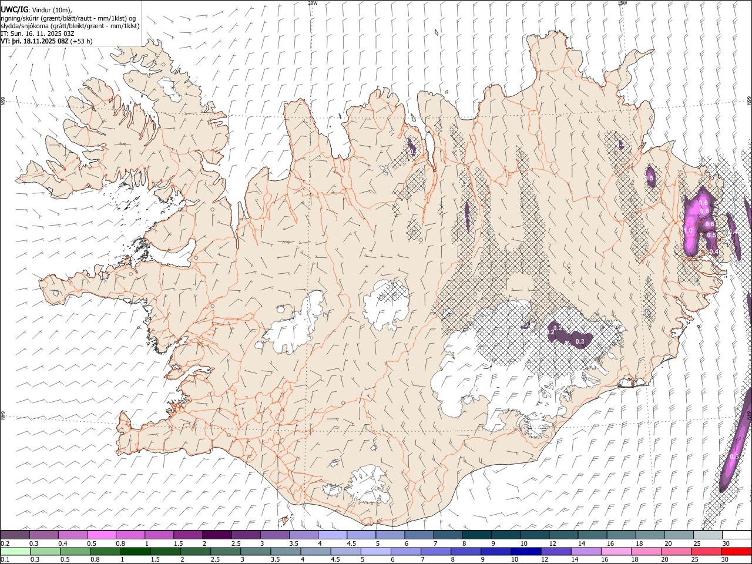Click the lower legend swatch between 2 and 2.5
This screenshot has width=752, height=564.
tap(196, 551)
